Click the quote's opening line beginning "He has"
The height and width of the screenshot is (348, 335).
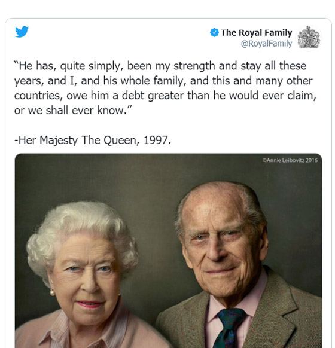coord(160,66)
